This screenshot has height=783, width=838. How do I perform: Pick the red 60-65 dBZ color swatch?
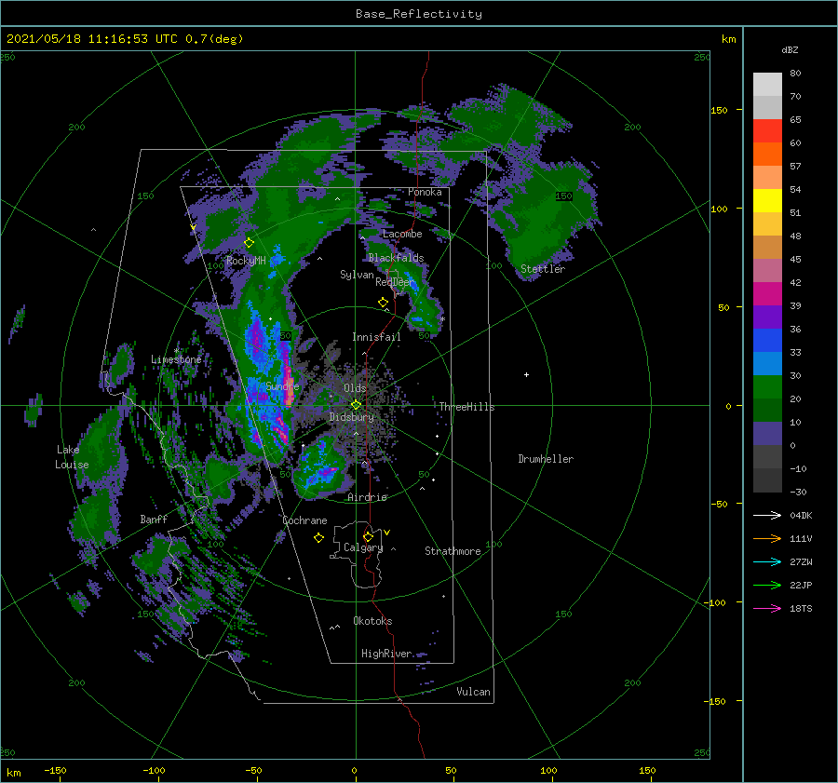coord(767,131)
